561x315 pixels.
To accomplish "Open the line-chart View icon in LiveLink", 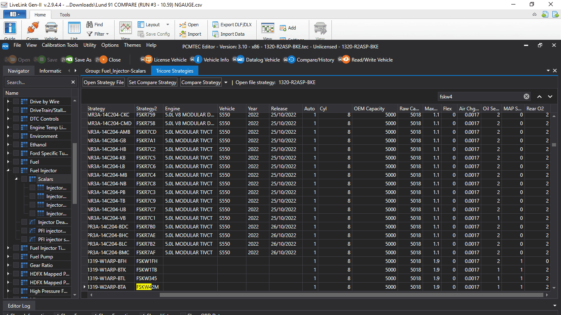I will pyautogui.click(x=125, y=28).
